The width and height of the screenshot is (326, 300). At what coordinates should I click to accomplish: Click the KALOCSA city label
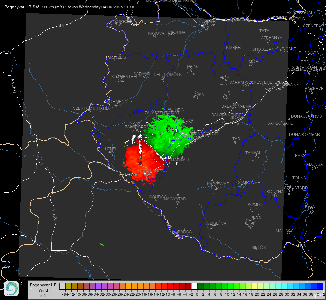click(313, 164)
